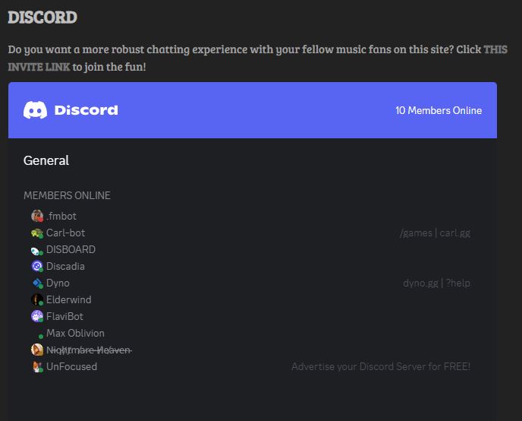This screenshot has width=522, height=421.
Task: Click the Discadia avatar icon
Action: coord(37,266)
